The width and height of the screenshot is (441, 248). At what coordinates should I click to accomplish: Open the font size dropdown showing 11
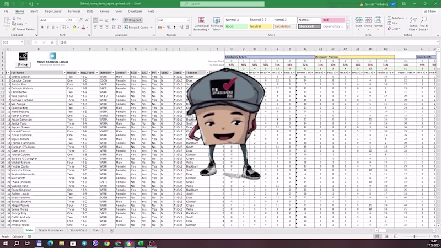(77, 20)
